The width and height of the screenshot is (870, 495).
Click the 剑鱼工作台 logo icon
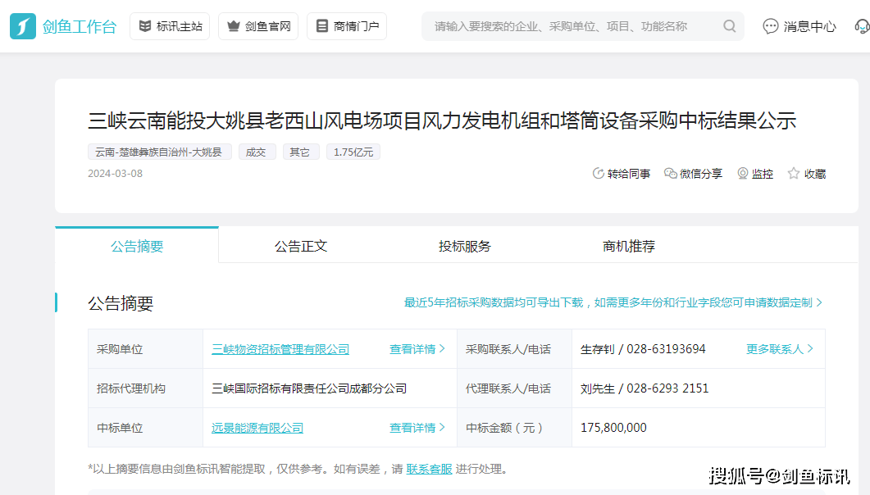(23, 26)
